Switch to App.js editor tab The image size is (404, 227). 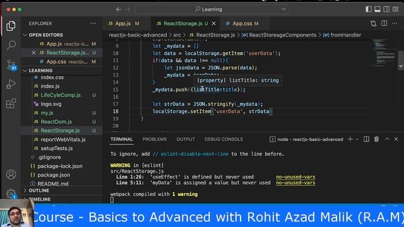(124, 23)
